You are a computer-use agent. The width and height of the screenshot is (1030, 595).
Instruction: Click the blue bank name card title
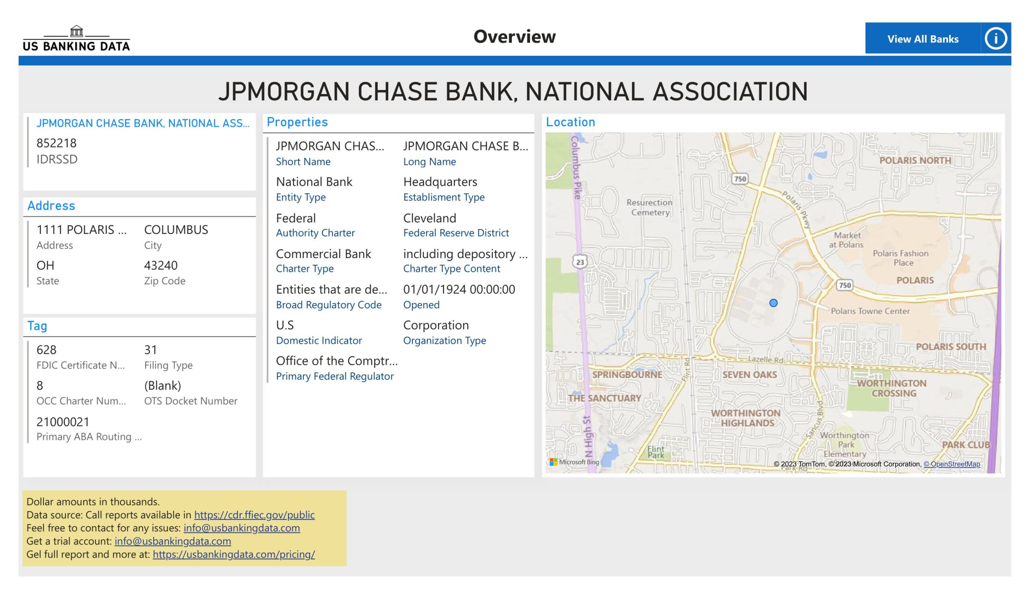[x=143, y=123]
